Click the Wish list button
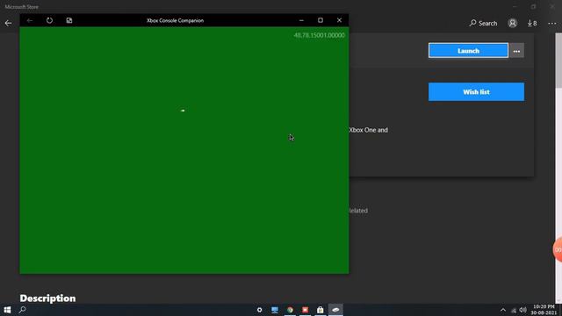This screenshot has height=316, width=562. click(x=476, y=91)
